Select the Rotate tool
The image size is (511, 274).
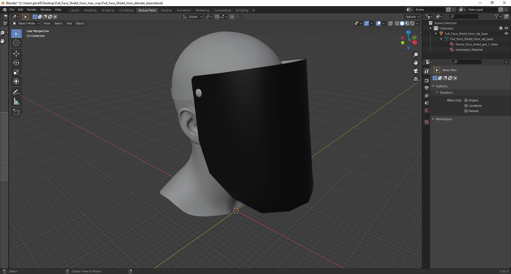tap(16, 63)
